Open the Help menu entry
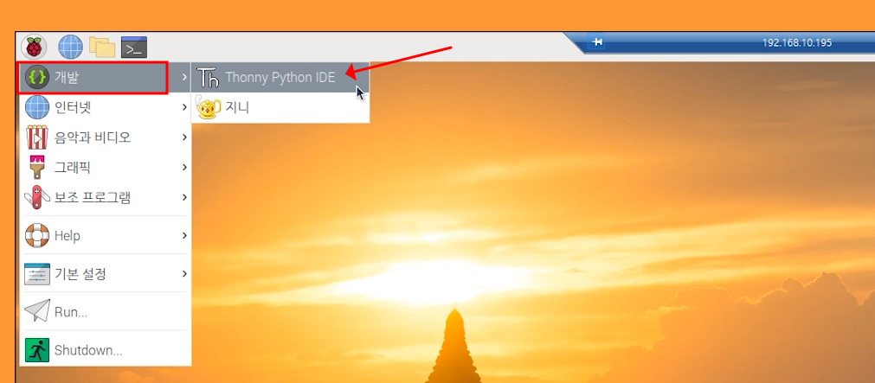 [106, 235]
